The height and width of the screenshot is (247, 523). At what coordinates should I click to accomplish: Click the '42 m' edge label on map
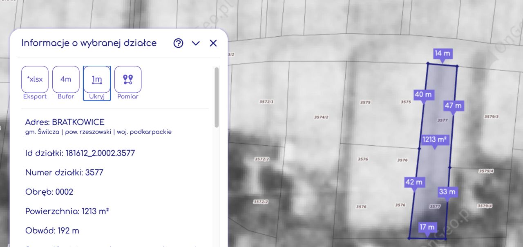[414, 182]
